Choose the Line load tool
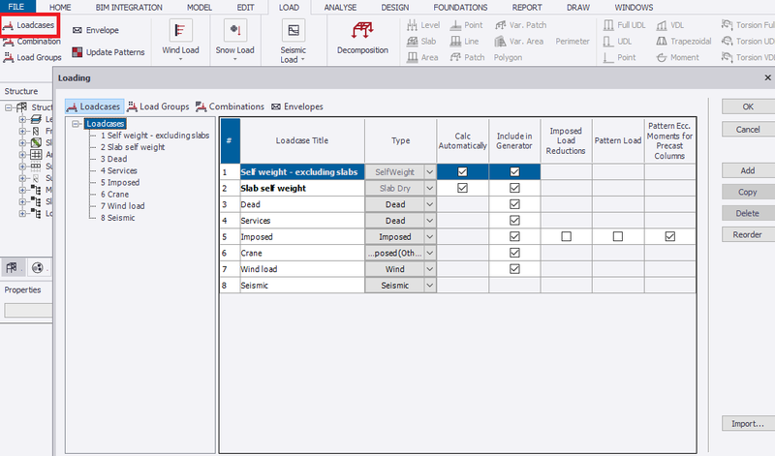The image size is (775, 456). (x=465, y=42)
